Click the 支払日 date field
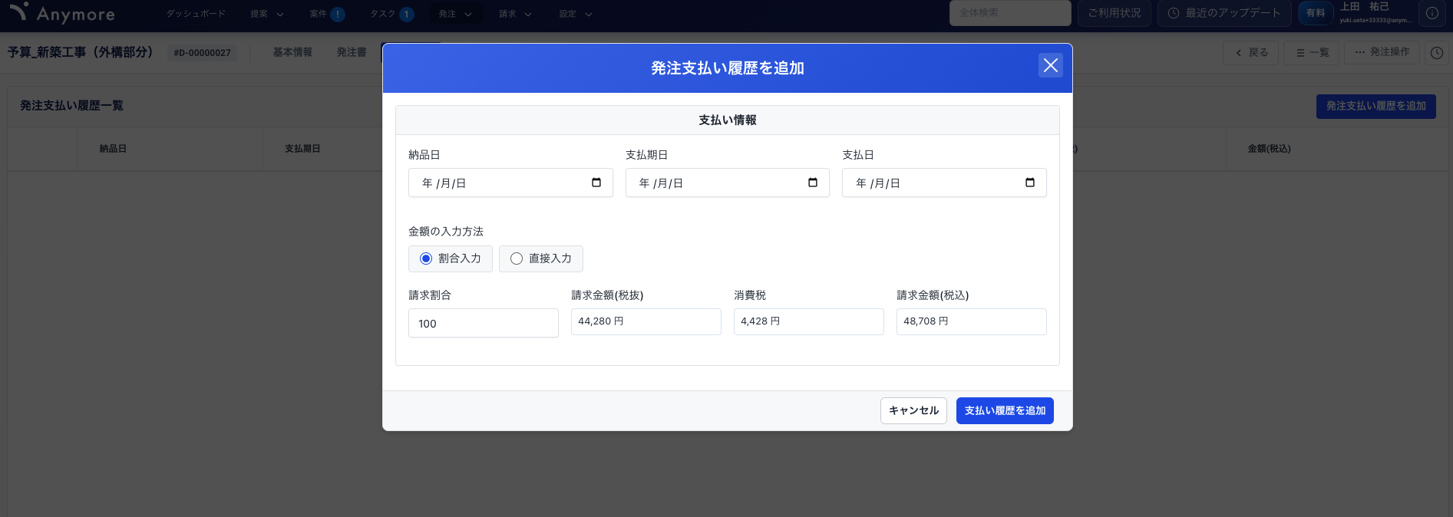 tap(944, 183)
